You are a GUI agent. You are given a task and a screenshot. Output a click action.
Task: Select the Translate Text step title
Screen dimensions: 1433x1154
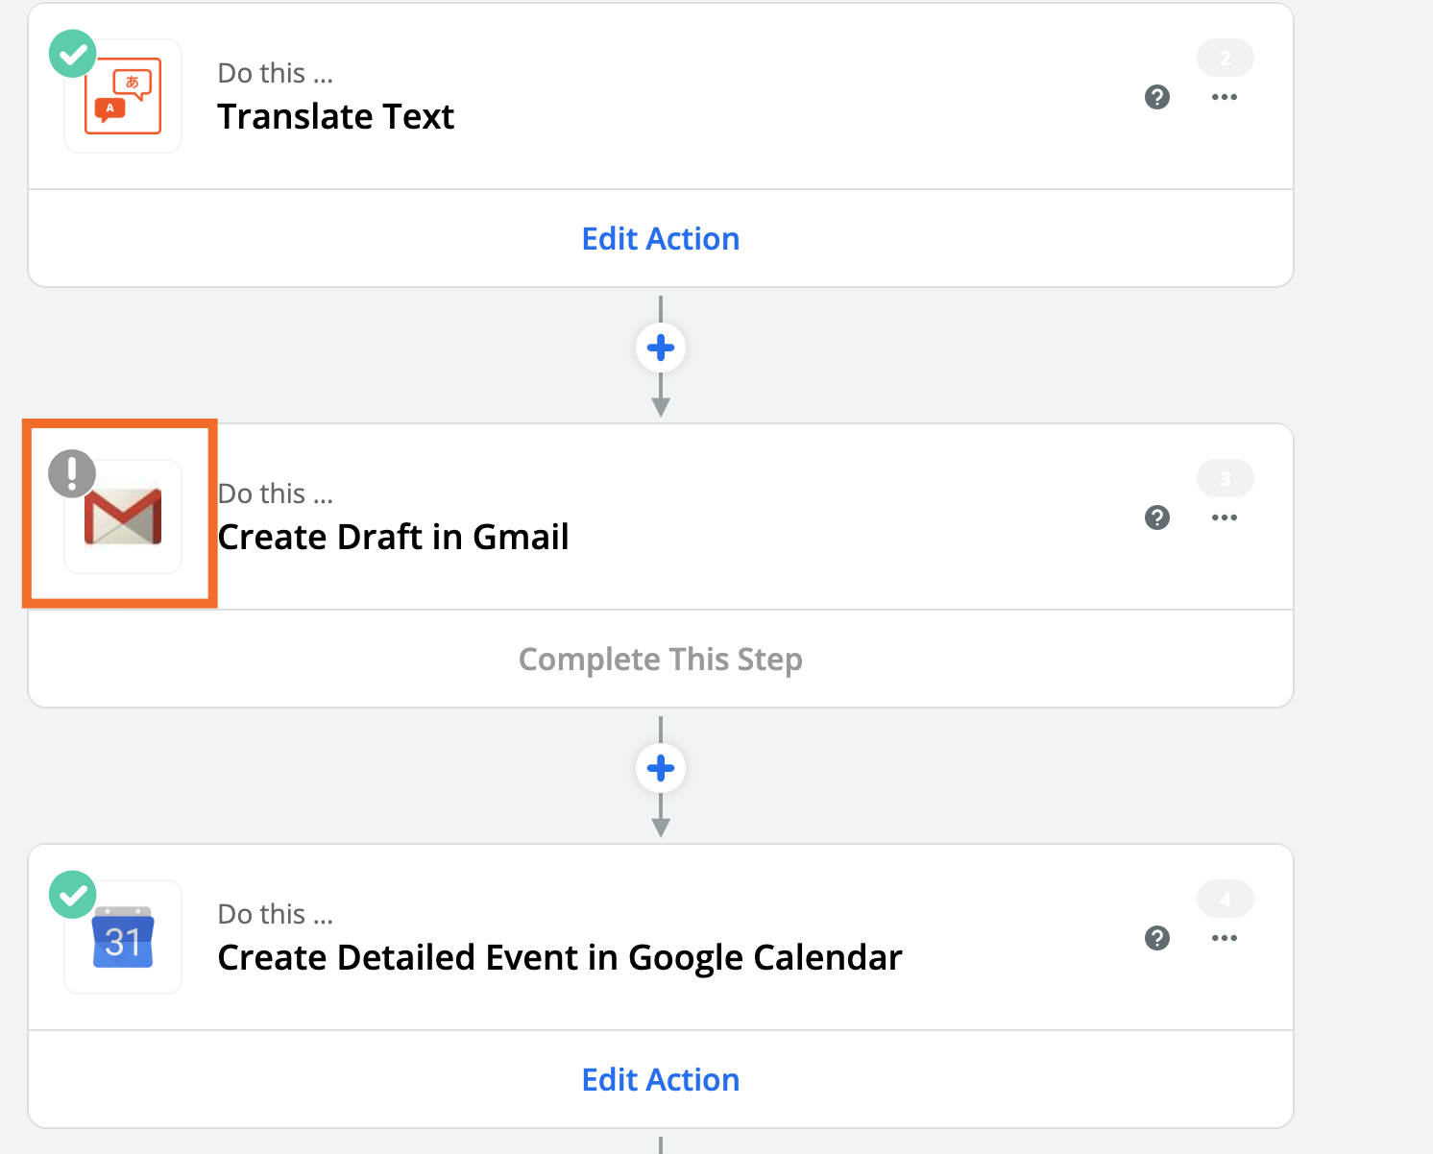point(336,117)
